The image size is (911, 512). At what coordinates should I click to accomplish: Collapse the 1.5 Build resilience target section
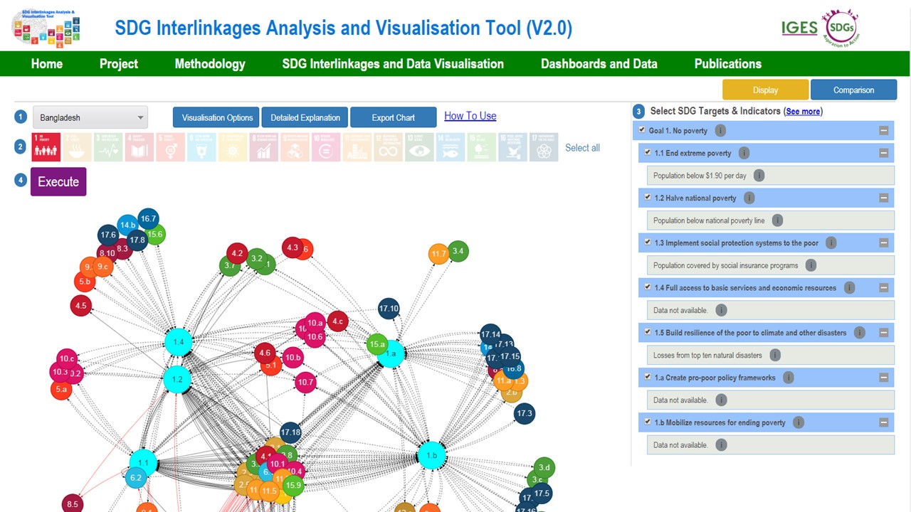click(x=883, y=332)
